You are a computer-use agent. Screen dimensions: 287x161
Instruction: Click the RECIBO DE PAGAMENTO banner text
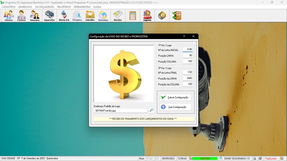[143, 119]
